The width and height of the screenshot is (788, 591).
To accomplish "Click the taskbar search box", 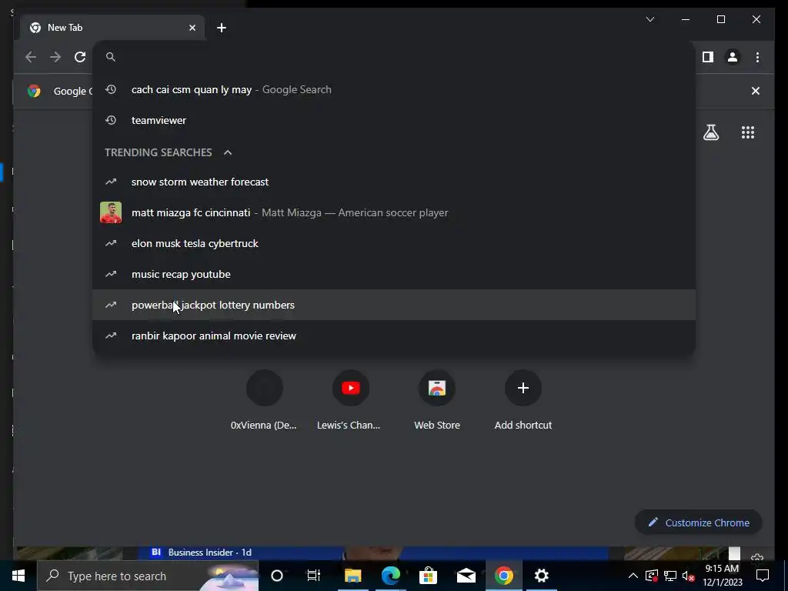I will coord(148,576).
